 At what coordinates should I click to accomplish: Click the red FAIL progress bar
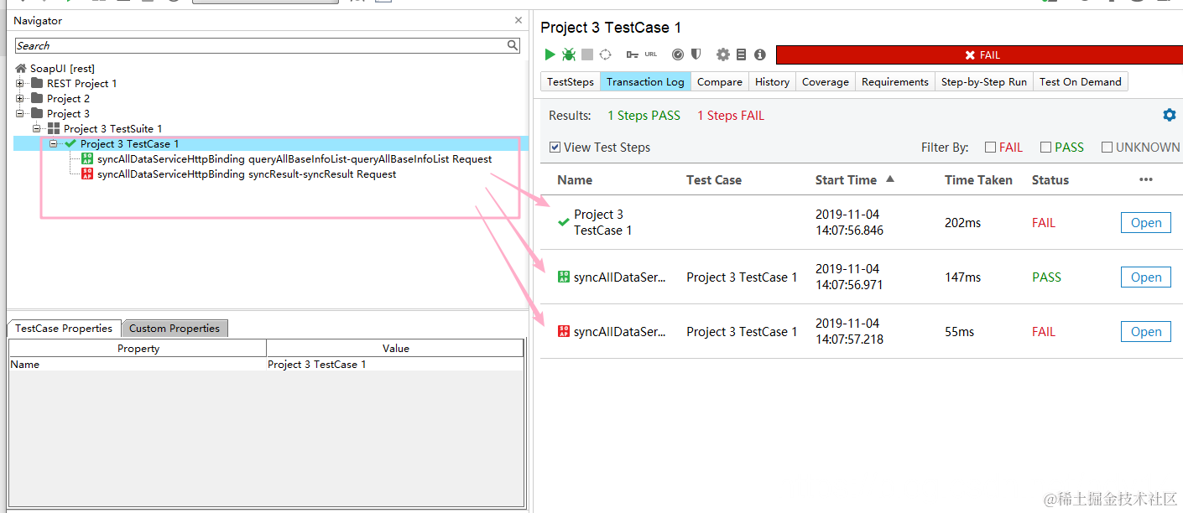[979, 54]
